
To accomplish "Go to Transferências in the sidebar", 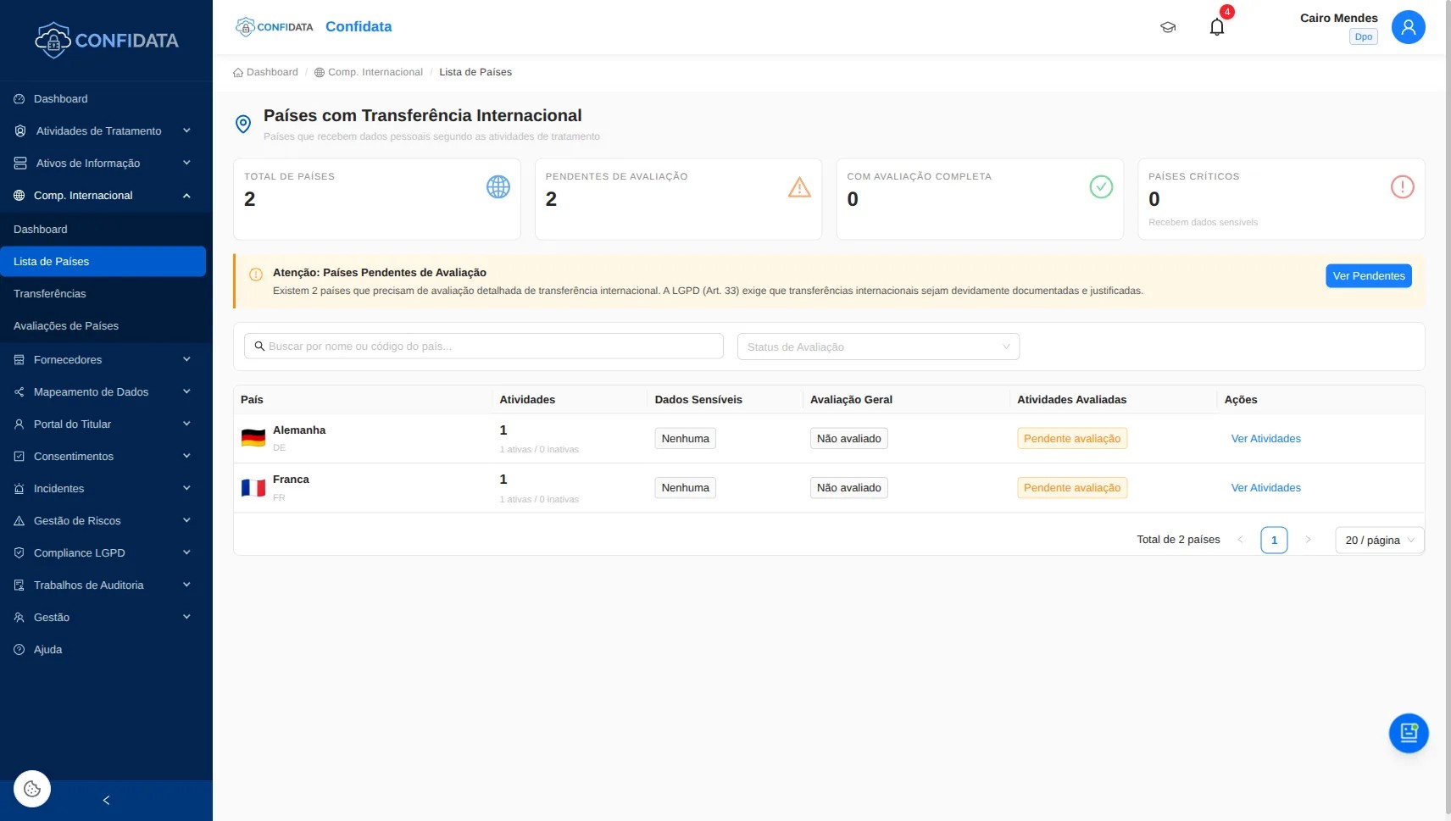I will (50, 294).
